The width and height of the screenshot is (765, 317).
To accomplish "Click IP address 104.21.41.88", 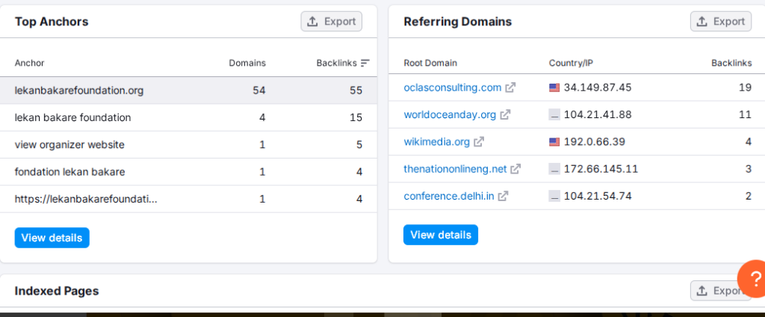I will [598, 115].
